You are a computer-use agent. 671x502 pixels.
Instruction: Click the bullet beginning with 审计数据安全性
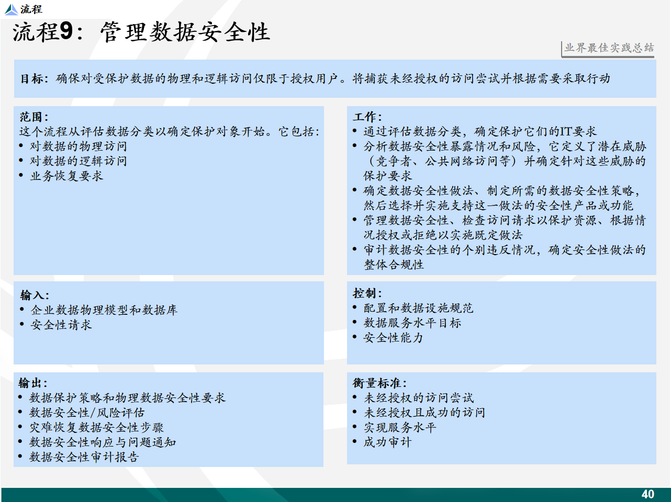(504, 250)
